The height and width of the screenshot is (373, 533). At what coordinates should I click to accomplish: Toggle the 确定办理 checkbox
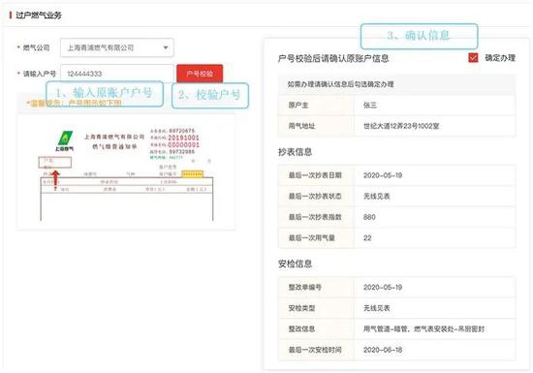coord(473,58)
